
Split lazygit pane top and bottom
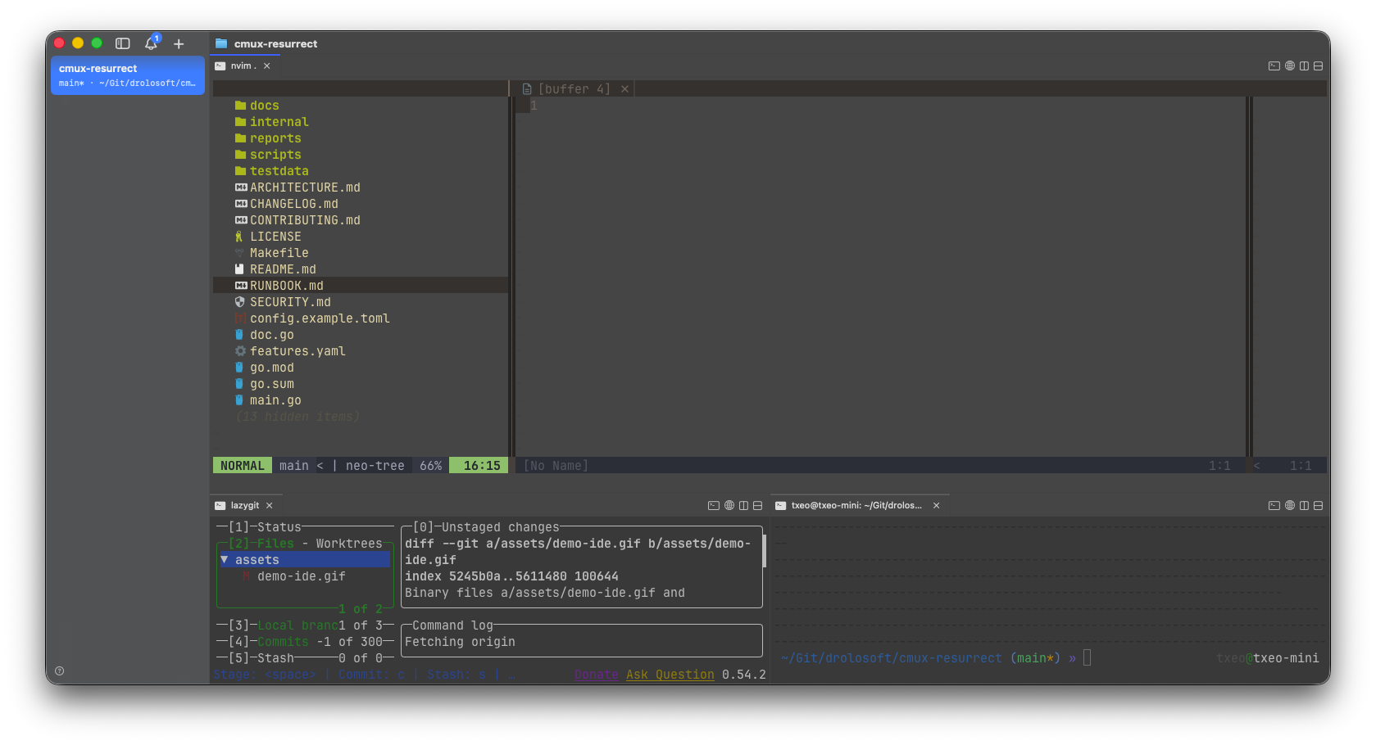click(758, 506)
